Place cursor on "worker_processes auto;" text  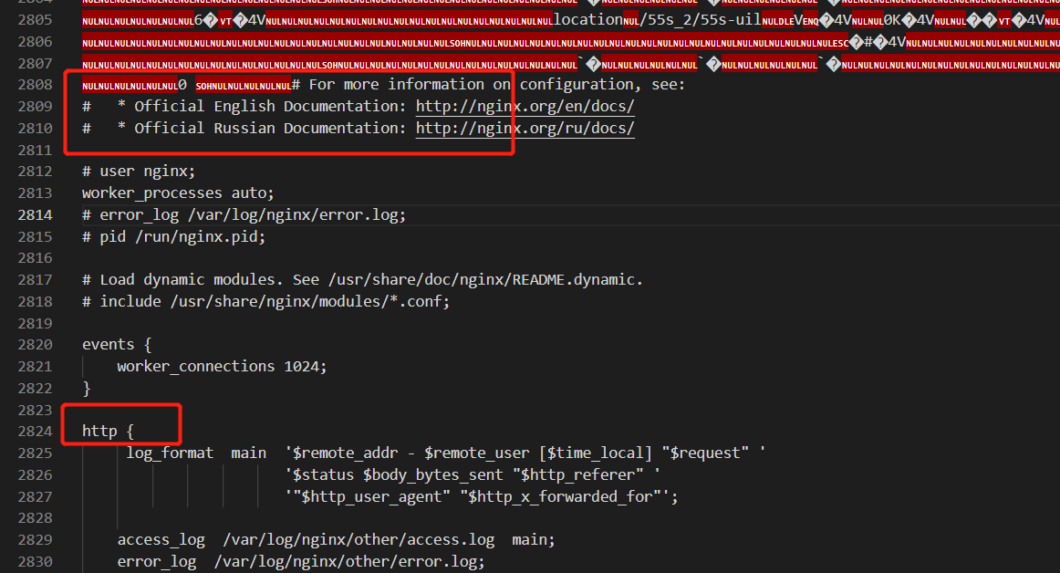click(178, 193)
